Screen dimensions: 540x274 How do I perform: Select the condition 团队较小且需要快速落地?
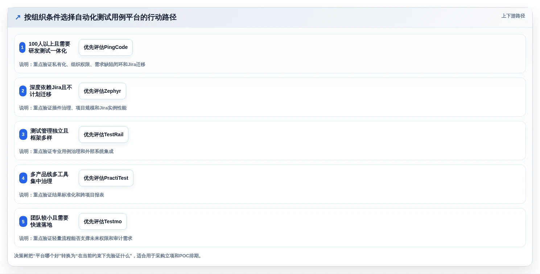(49, 221)
